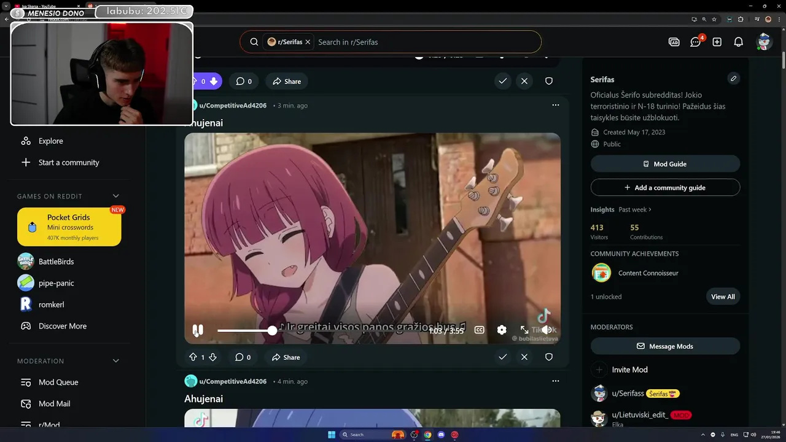Enter video fullscreen mode
The width and height of the screenshot is (786, 442).
click(524, 330)
